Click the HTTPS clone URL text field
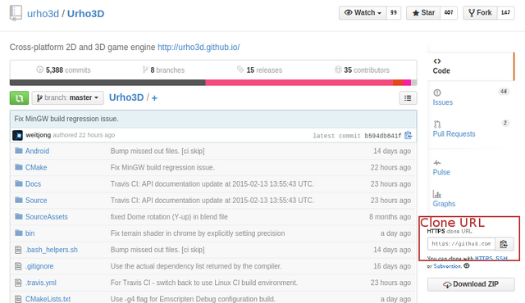Image resolution: width=525 pixels, height=303 pixels. click(x=461, y=244)
